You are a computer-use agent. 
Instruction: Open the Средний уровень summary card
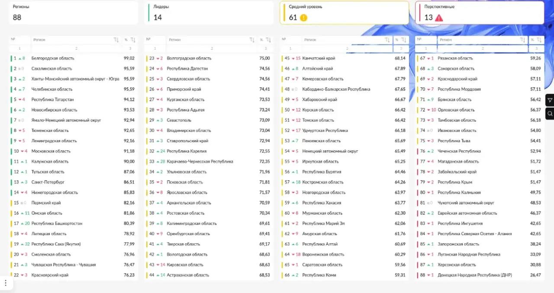(x=344, y=13)
